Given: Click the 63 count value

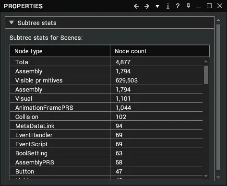Looking at the screenshot, I should 119,153.
